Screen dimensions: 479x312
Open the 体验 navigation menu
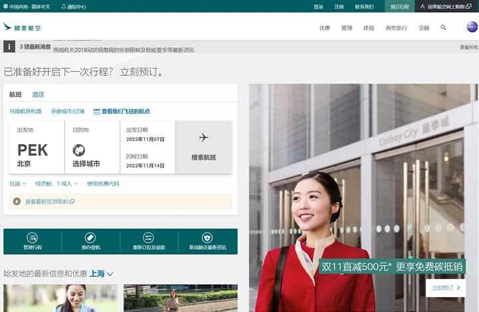[369, 28]
